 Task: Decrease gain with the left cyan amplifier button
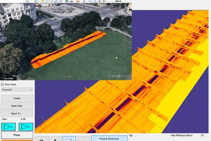click(x=8, y=127)
